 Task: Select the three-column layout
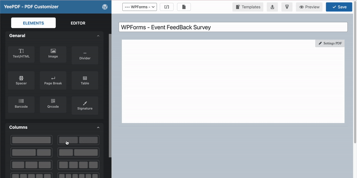tap(31, 165)
